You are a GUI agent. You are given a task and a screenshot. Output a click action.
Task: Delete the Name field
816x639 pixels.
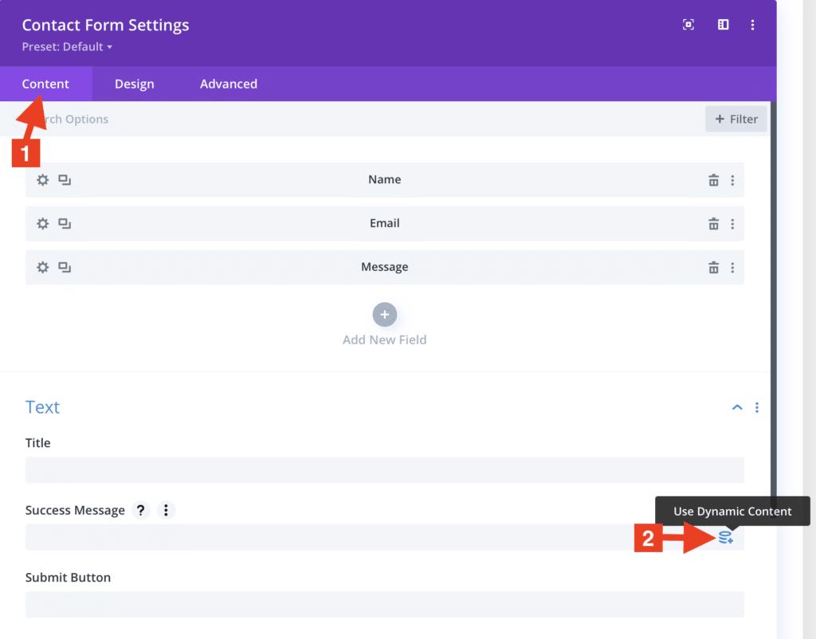tap(713, 180)
